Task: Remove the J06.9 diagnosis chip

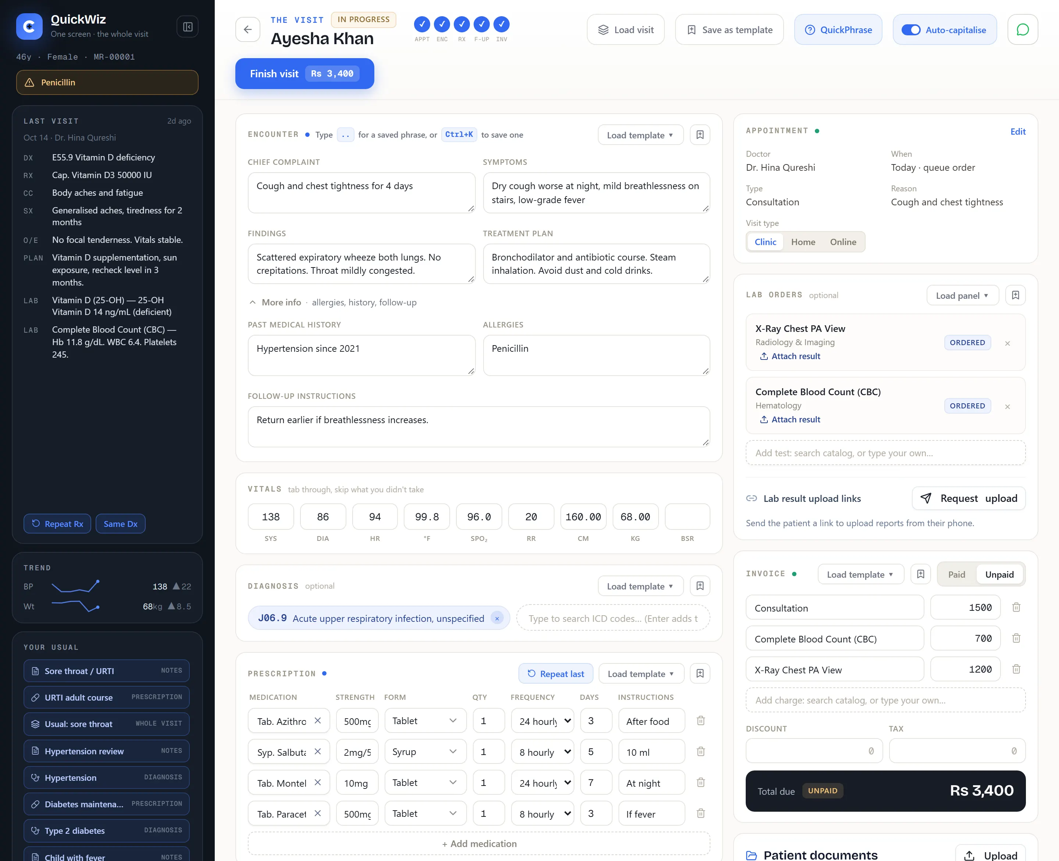Action: pos(496,619)
